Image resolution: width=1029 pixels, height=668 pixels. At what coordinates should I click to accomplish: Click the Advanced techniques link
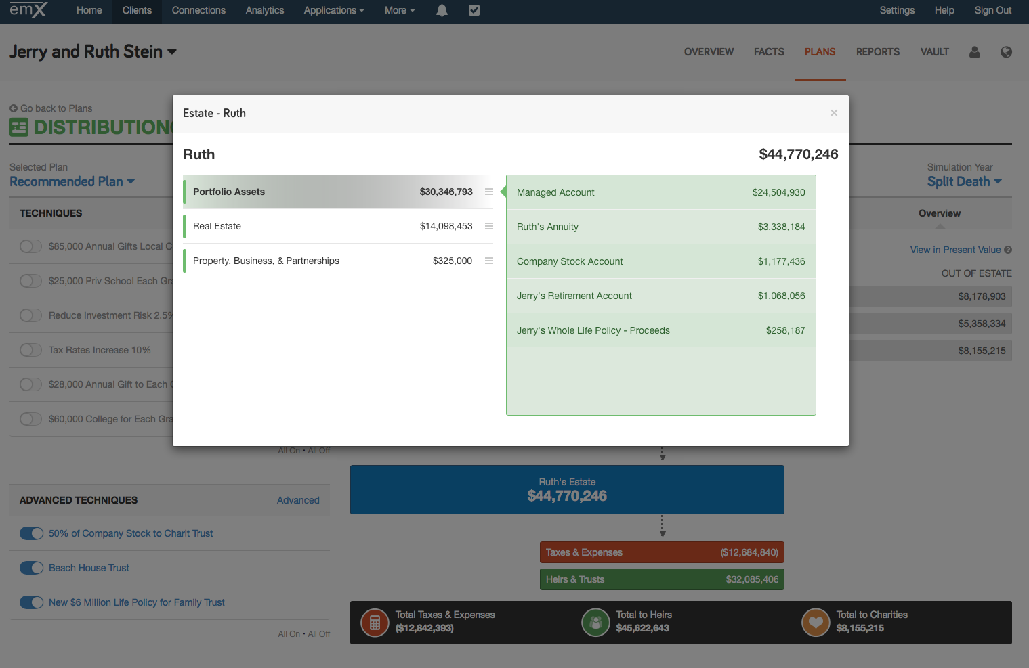(x=298, y=500)
